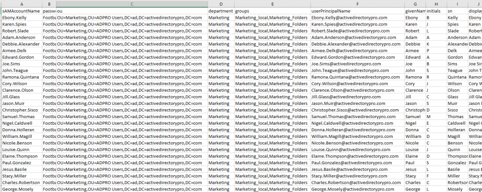The height and width of the screenshot is (192, 482).
Task: Click surname cell Teague
Action: click(x=458, y=70)
